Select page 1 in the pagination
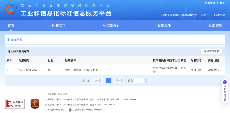The image size is (230, 113). point(109,81)
